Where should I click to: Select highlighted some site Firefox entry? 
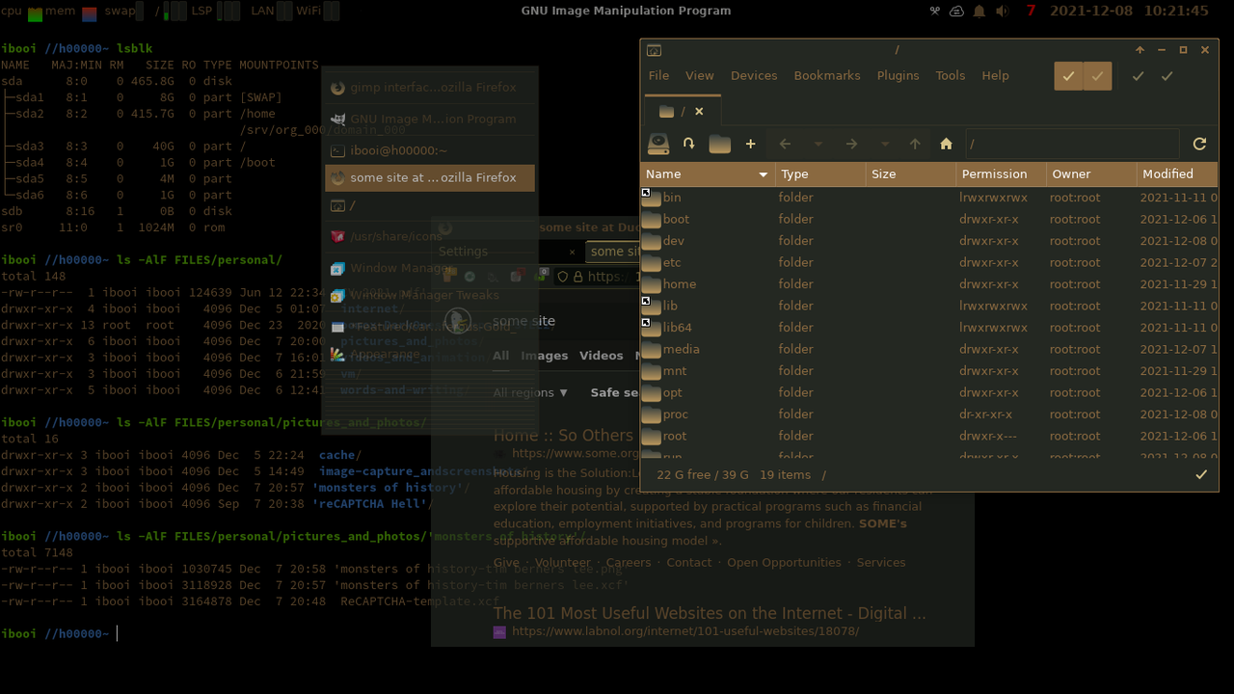tap(430, 177)
